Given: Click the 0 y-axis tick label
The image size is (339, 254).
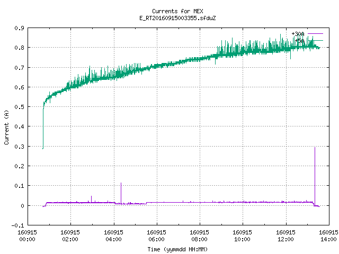Looking at the screenshot, I should coord(22,206).
